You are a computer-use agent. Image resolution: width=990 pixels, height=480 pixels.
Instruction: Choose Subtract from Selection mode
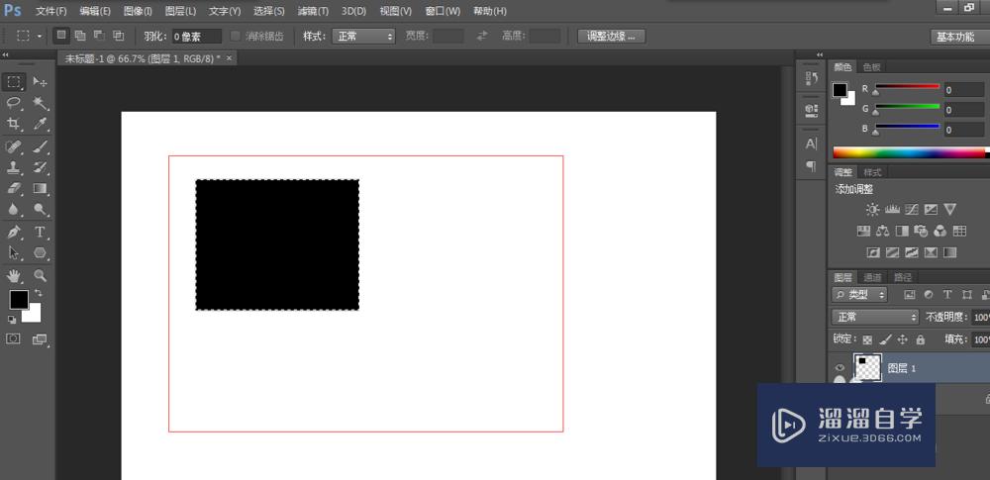click(99, 36)
